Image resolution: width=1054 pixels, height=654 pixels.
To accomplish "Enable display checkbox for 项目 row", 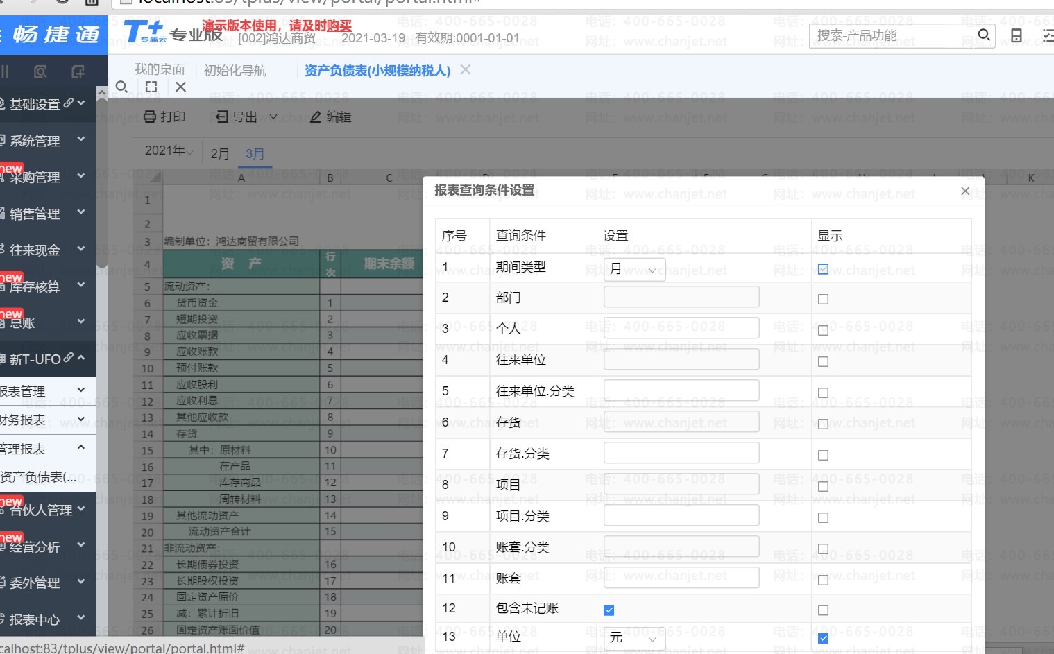I will 823,486.
